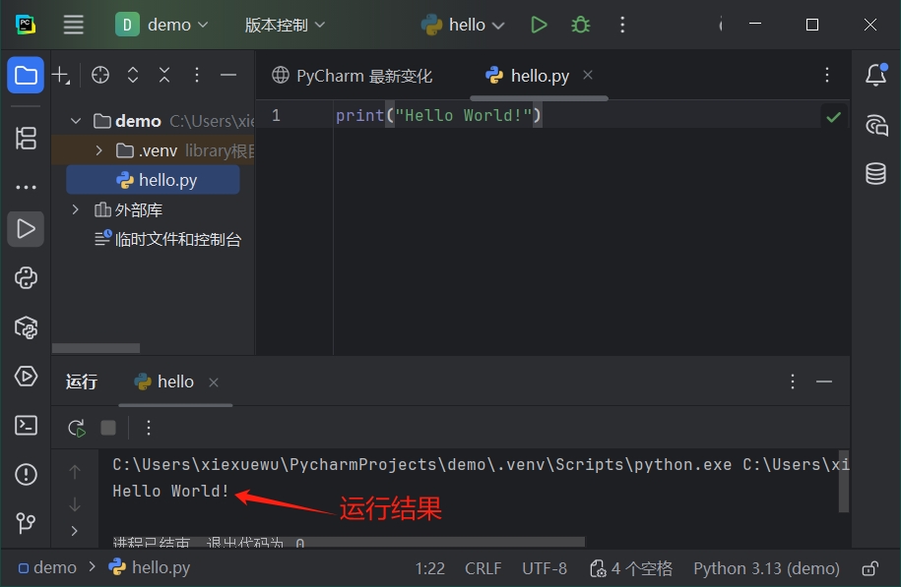This screenshot has width=901, height=587.
Task: Click console horizontal scrollbar
Action: pyautogui.click(x=349, y=542)
